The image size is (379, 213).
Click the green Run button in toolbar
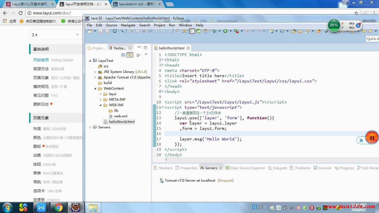pyautogui.click(x=225, y=31)
